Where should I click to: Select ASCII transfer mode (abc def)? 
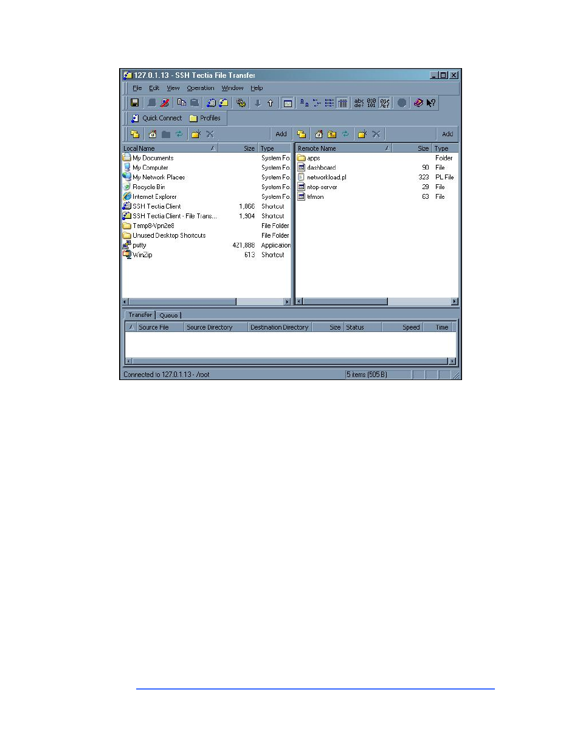tap(359, 103)
